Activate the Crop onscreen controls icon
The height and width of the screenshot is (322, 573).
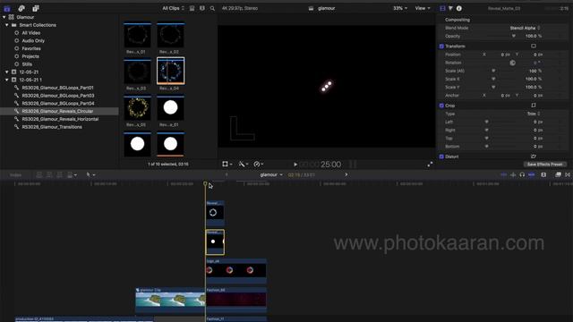[x=534, y=106]
